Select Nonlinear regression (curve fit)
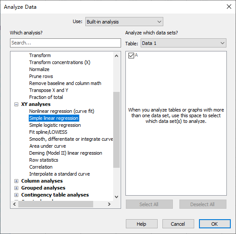This screenshot has height=234, width=236. point(62,111)
